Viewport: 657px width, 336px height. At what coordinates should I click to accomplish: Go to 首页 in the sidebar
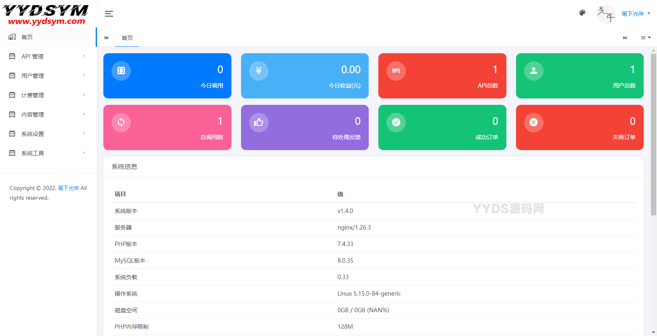[x=48, y=37]
